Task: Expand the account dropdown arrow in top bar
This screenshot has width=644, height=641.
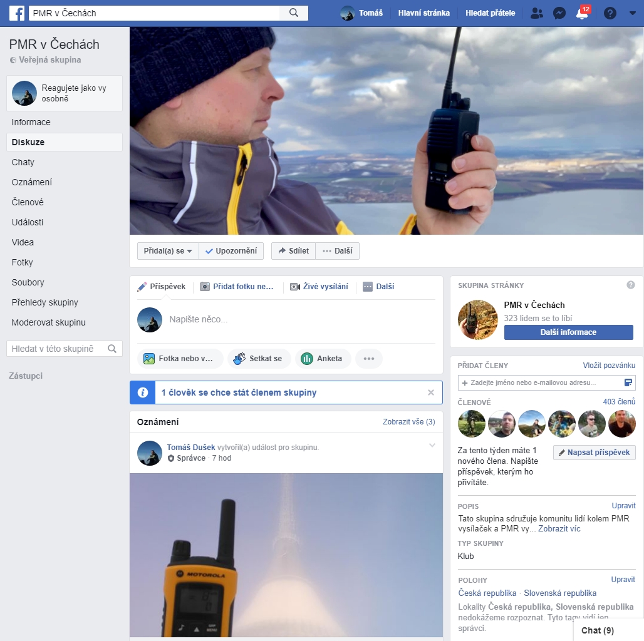Action: tap(633, 13)
